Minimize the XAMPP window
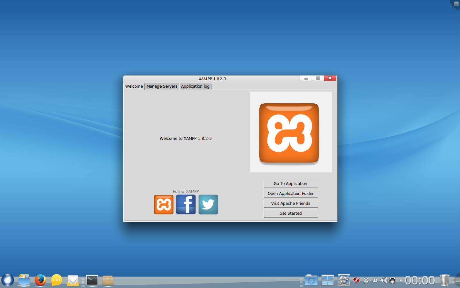The width and height of the screenshot is (460, 288). pyautogui.click(x=306, y=78)
